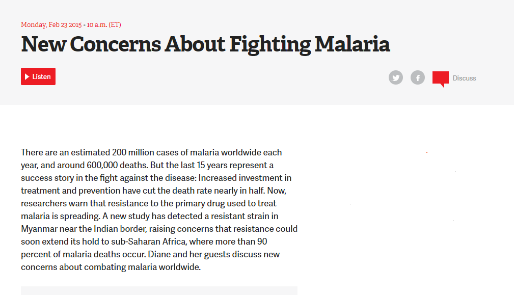Share the article on Twitter

pyautogui.click(x=396, y=78)
